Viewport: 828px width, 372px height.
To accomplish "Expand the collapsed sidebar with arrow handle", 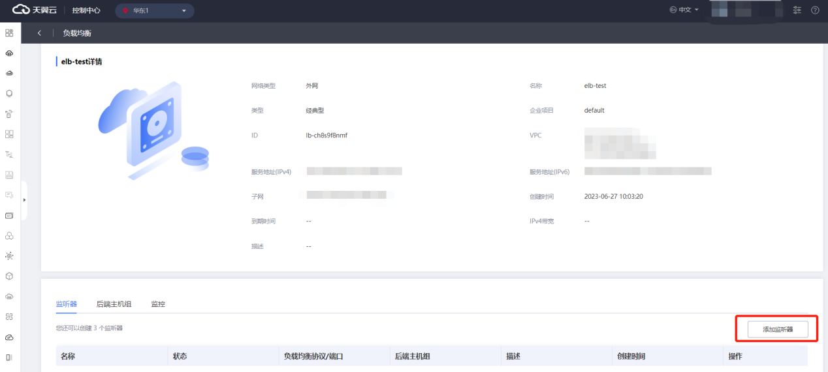I will coord(24,199).
